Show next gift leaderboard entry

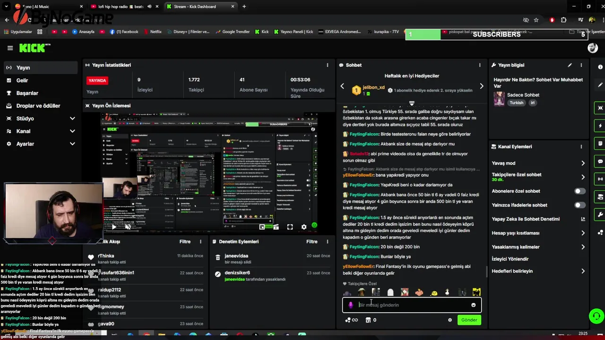click(481, 86)
